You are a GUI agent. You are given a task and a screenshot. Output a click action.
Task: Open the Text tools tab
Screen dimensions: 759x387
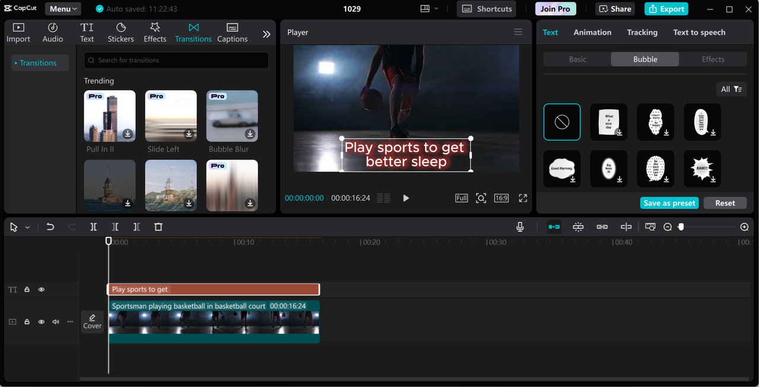(87, 33)
